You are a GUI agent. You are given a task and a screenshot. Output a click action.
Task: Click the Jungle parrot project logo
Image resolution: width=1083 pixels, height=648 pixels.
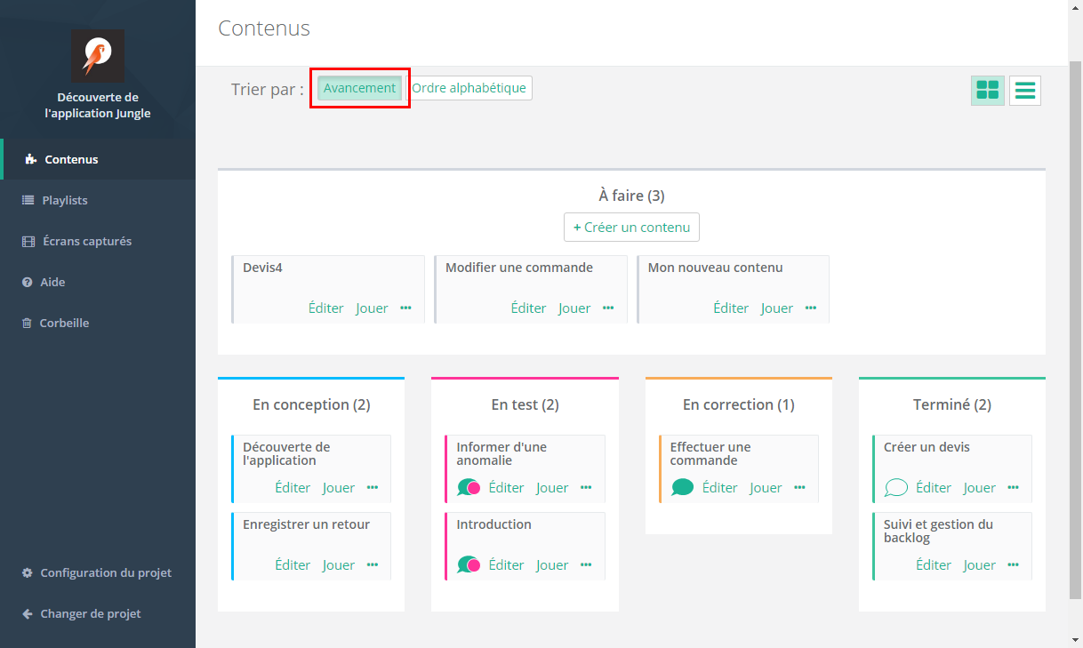[x=98, y=56]
